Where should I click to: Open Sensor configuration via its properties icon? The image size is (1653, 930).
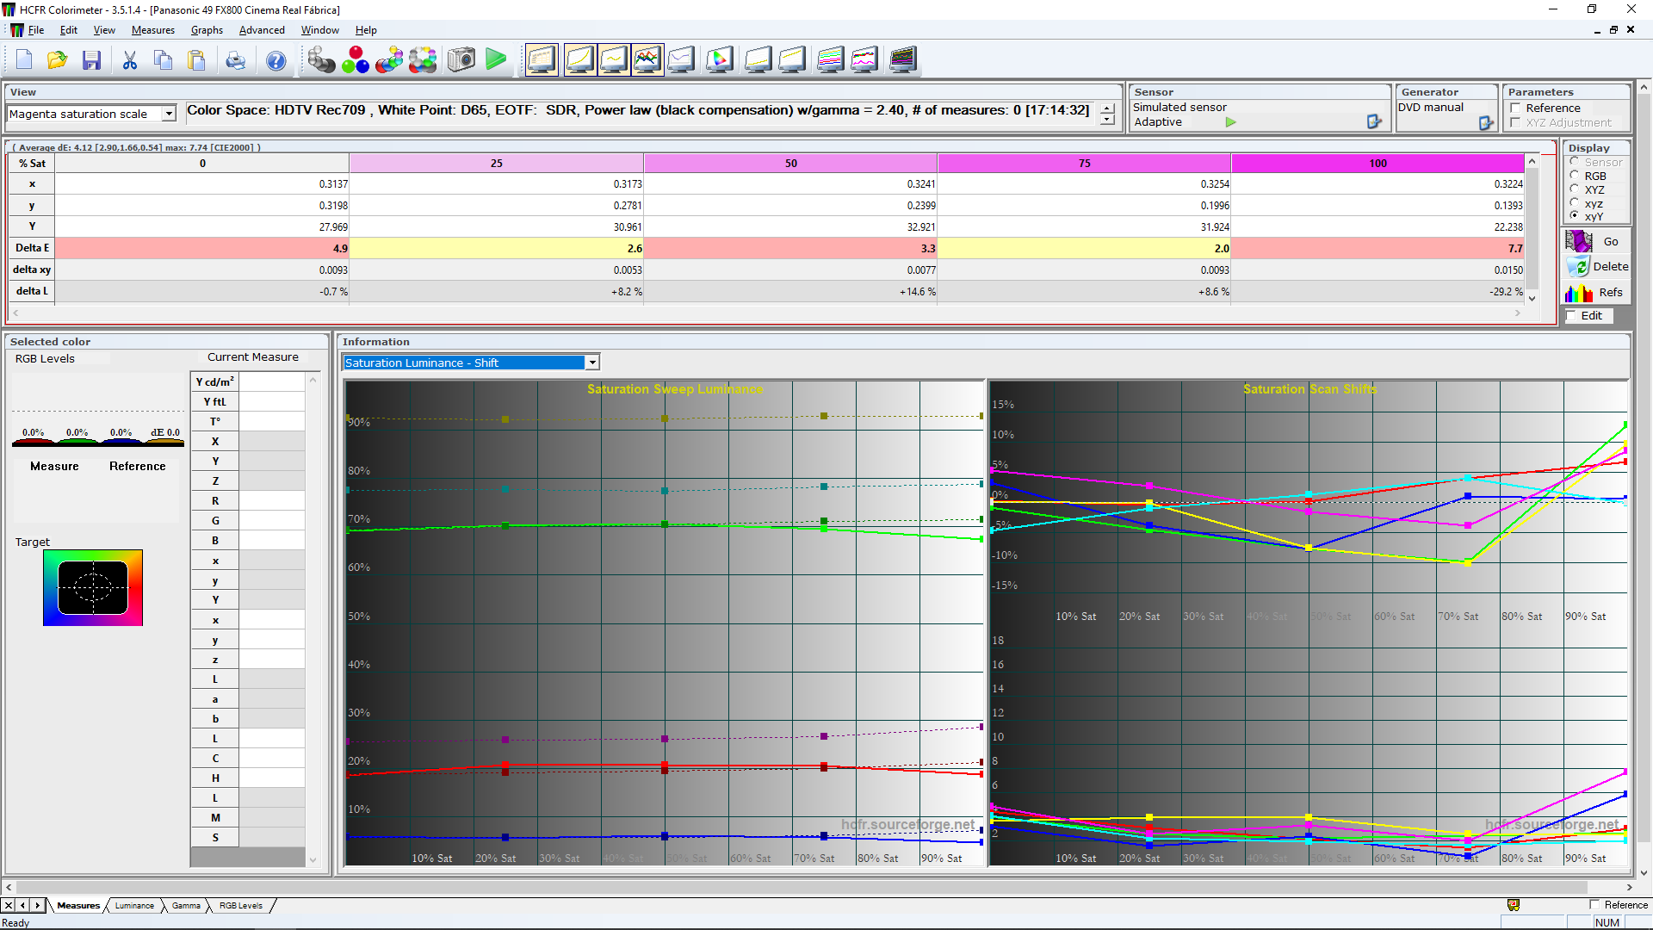click(x=1374, y=122)
